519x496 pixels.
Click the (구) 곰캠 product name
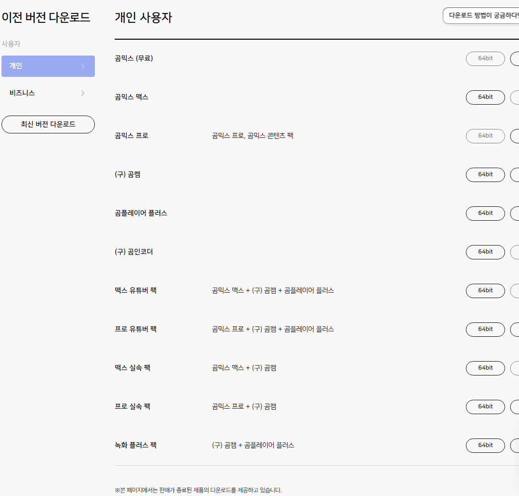click(x=128, y=175)
